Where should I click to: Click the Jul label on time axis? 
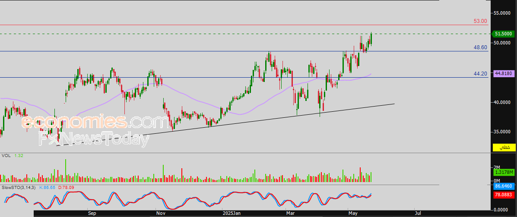point(418,214)
